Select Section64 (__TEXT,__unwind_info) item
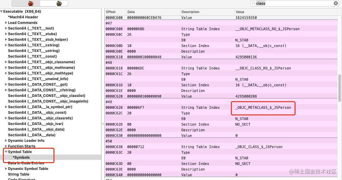This screenshot has width=342, height=180. [x=38, y=79]
